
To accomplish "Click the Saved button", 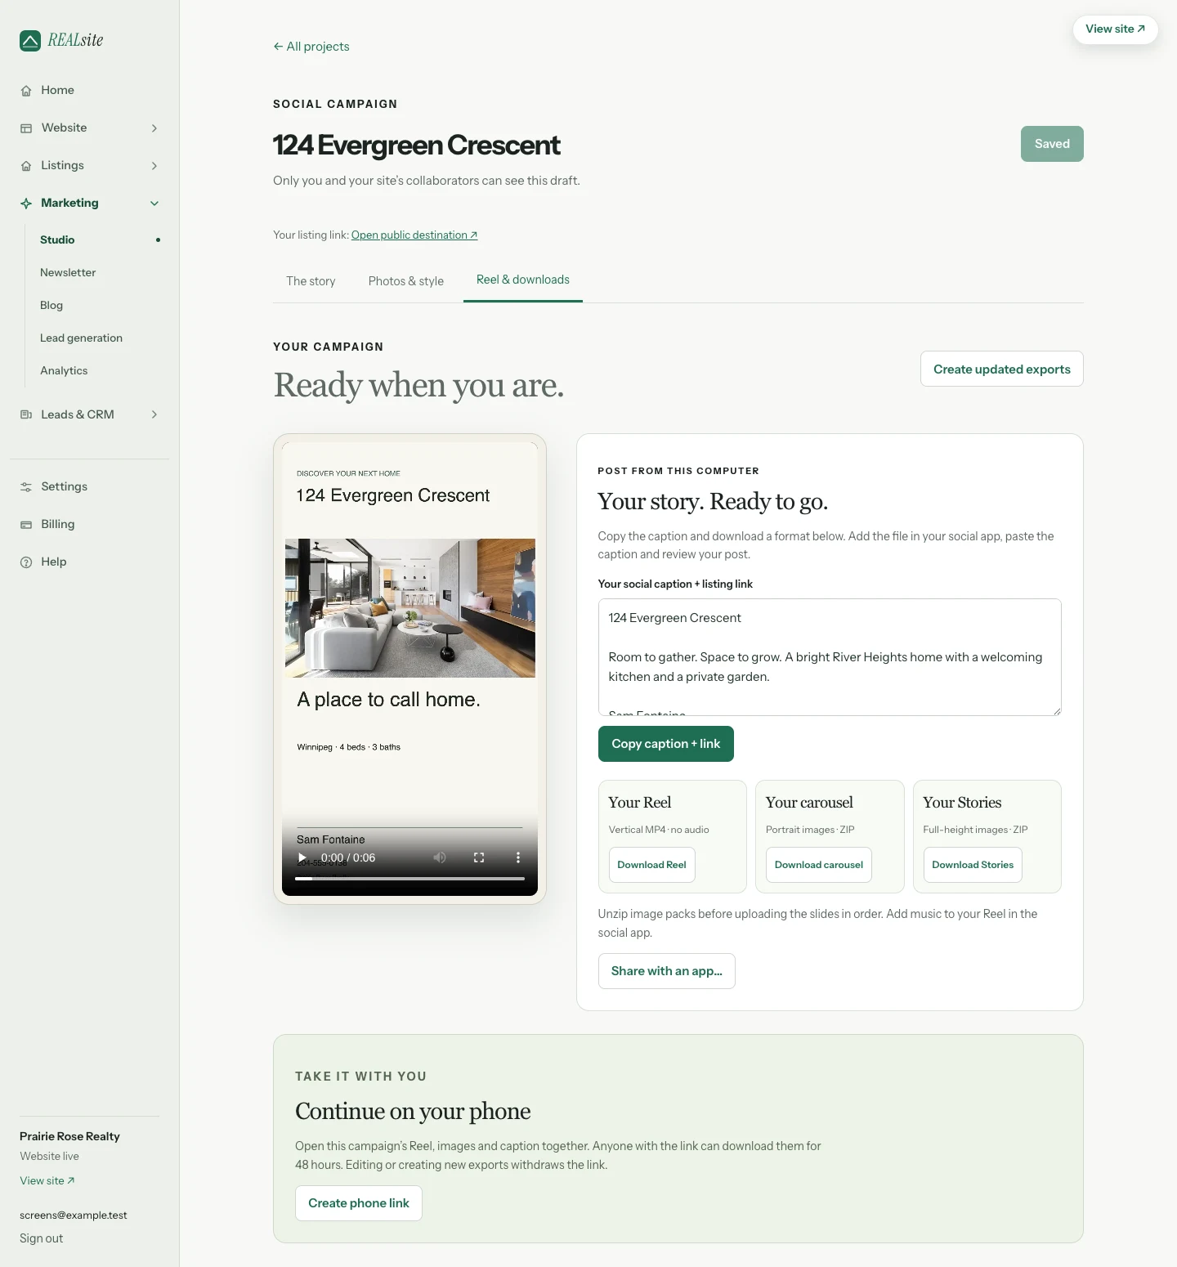I will pyautogui.click(x=1052, y=144).
